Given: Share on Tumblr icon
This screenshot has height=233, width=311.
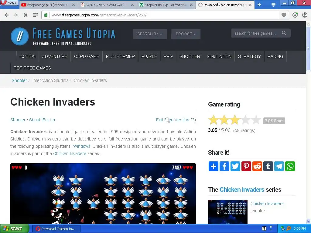Looking at the screenshot, I should (x=268, y=166).
